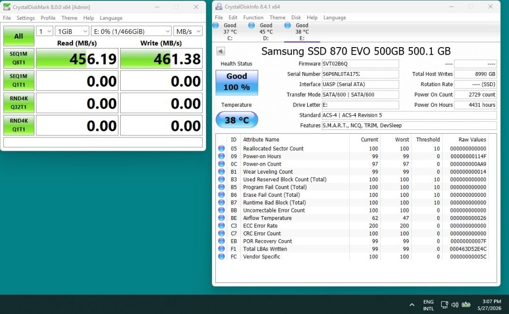Open CrystalDiskMark Settings menu
509x314 pixels.
tap(25, 18)
